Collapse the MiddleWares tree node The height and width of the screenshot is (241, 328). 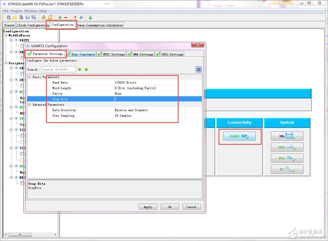[6, 35]
